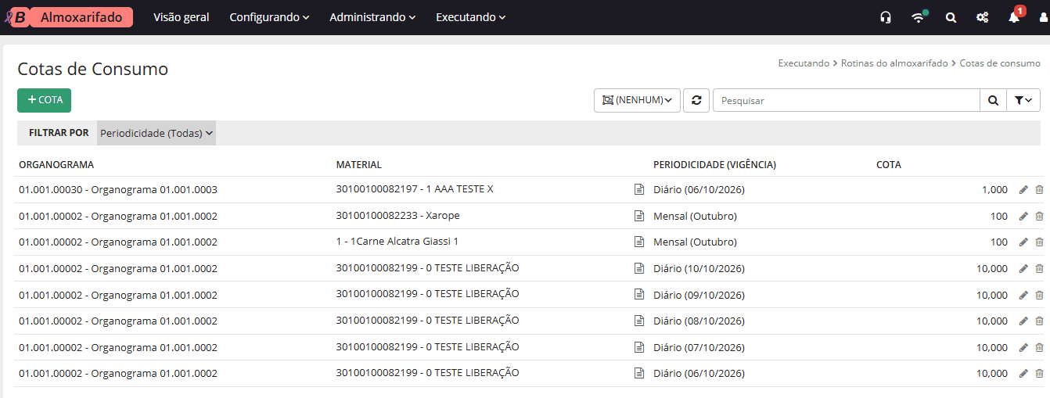Focus the Pesquisar search field

pyautogui.click(x=847, y=100)
